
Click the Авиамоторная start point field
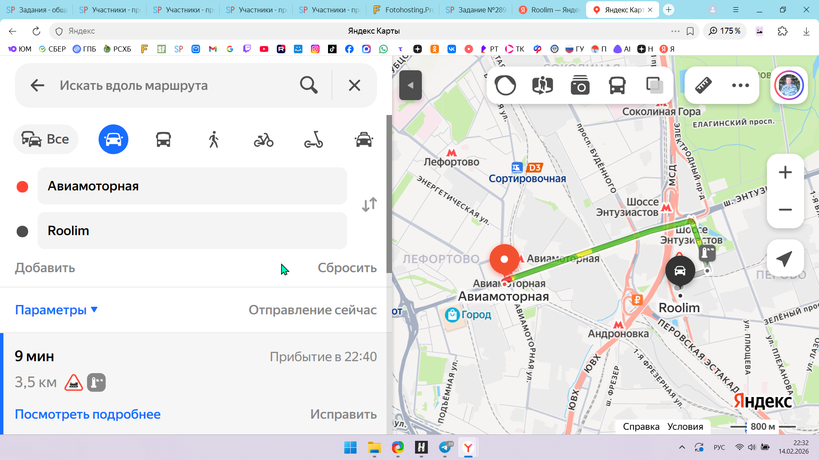pyautogui.click(x=192, y=186)
